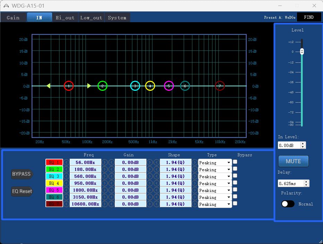Image resolution: width=323 pixels, height=244 pixels.
Task: Enable bypass checkbox for EQ 1
Action: point(235,162)
